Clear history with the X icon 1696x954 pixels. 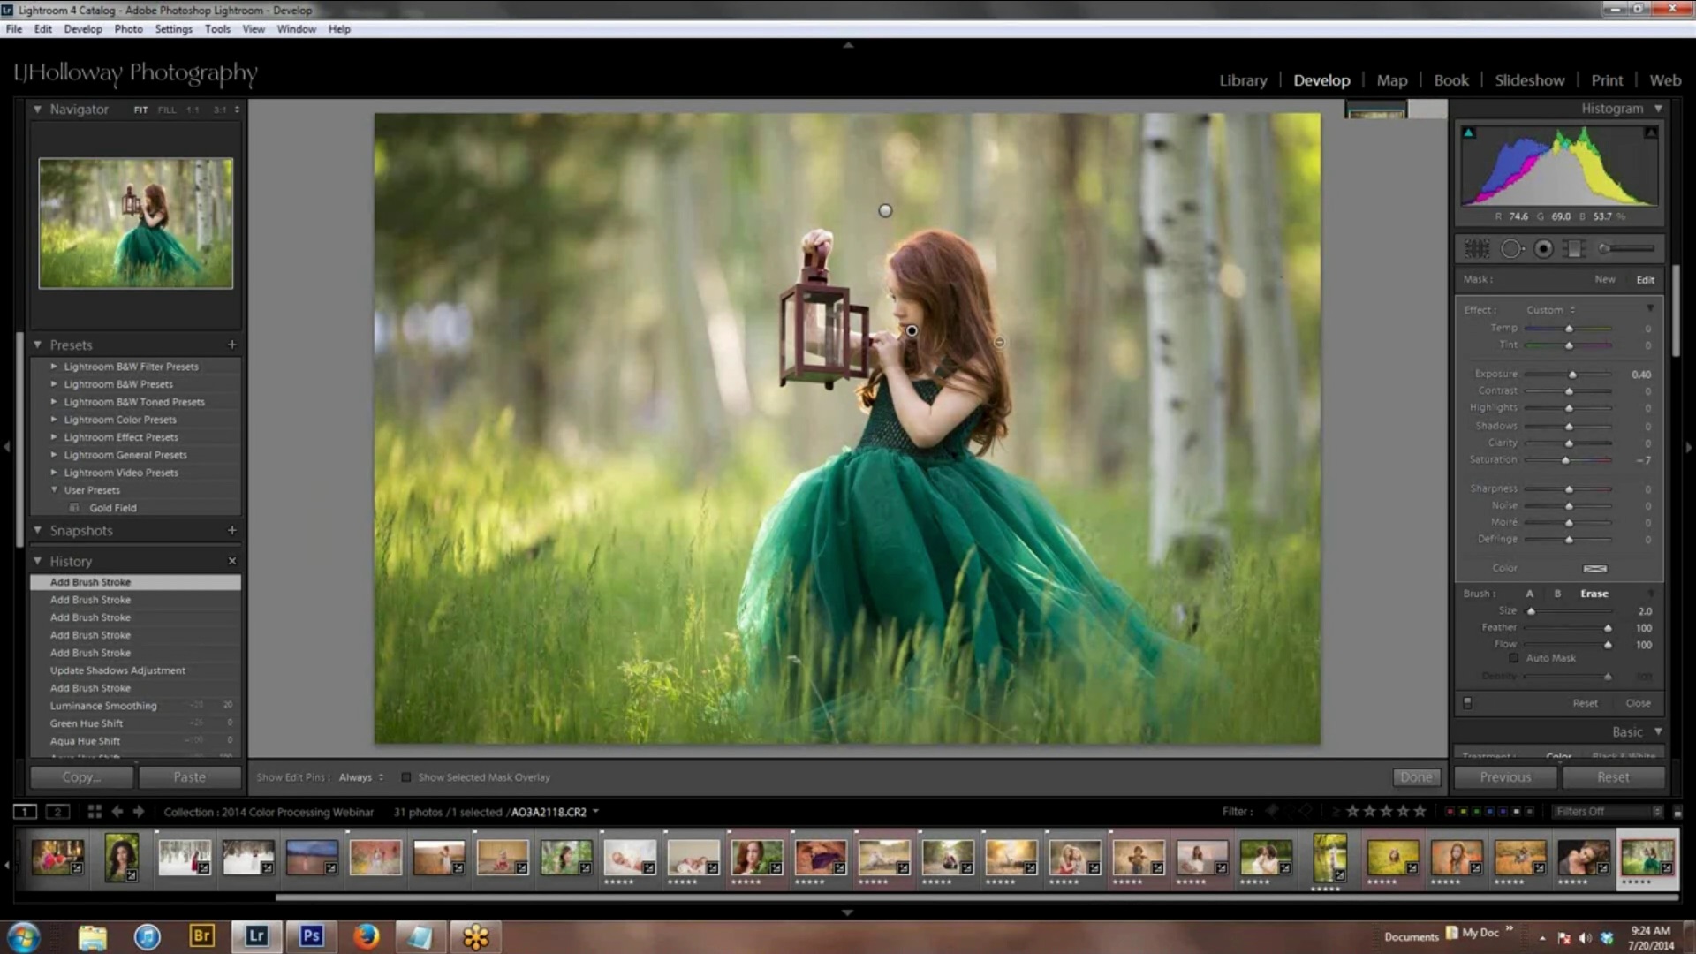pyautogui.click(x=231, y=561)
